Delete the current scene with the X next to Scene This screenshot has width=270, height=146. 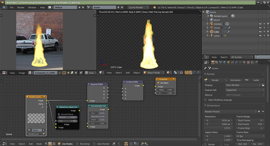(x=122, y=7)
